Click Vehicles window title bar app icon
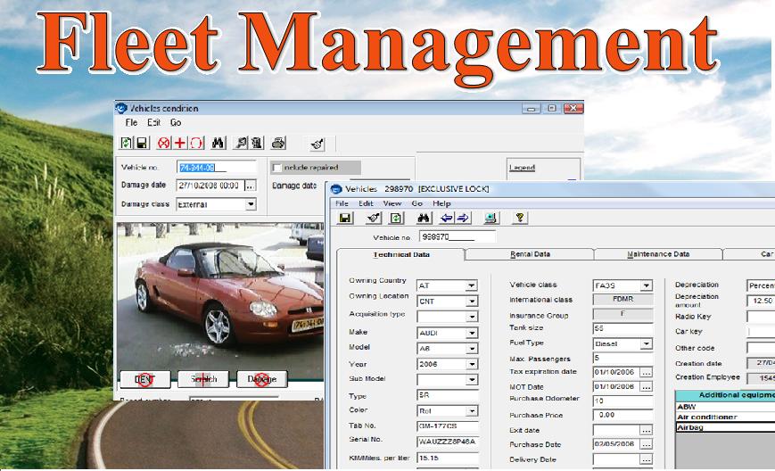 click(x=336, y=189)
